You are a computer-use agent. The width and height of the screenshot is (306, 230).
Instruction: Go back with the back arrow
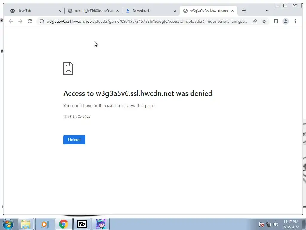(11, 21)
